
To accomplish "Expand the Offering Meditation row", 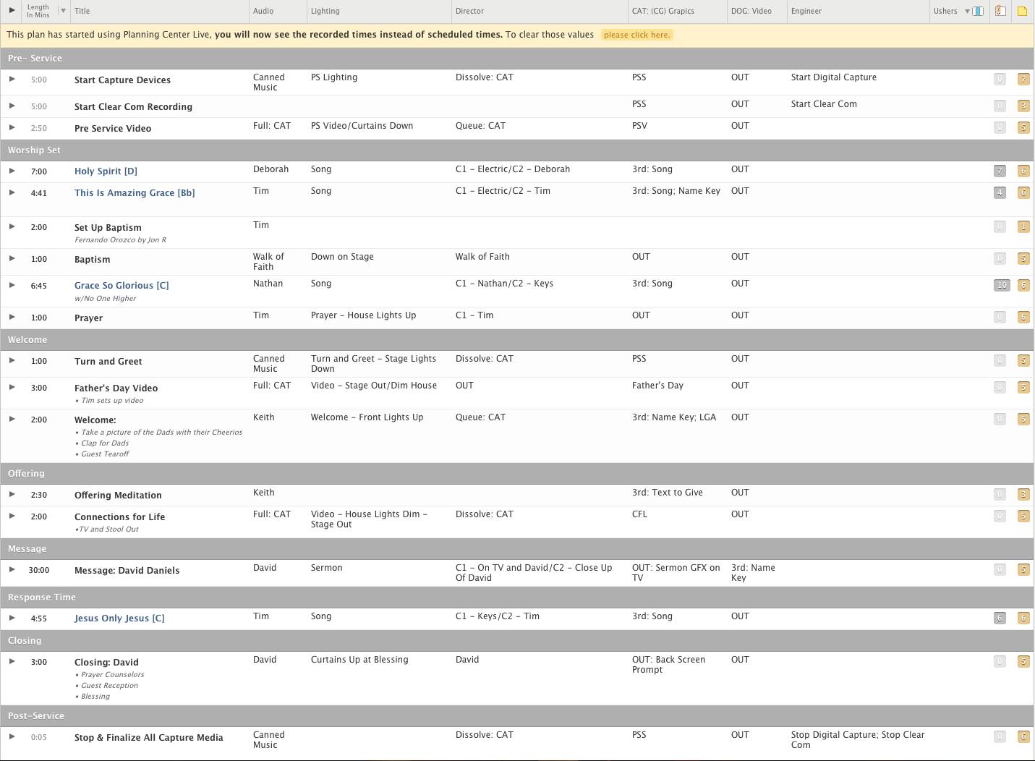I will [12, 494].
